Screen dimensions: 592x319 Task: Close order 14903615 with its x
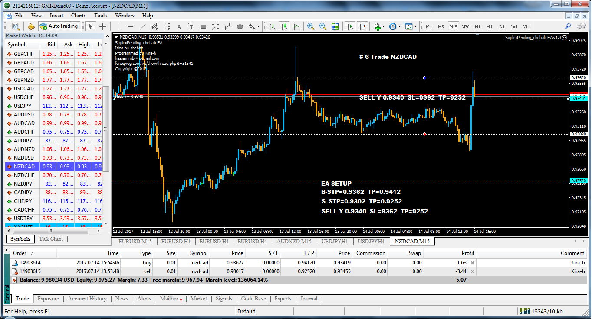click(x=473, y=271)
